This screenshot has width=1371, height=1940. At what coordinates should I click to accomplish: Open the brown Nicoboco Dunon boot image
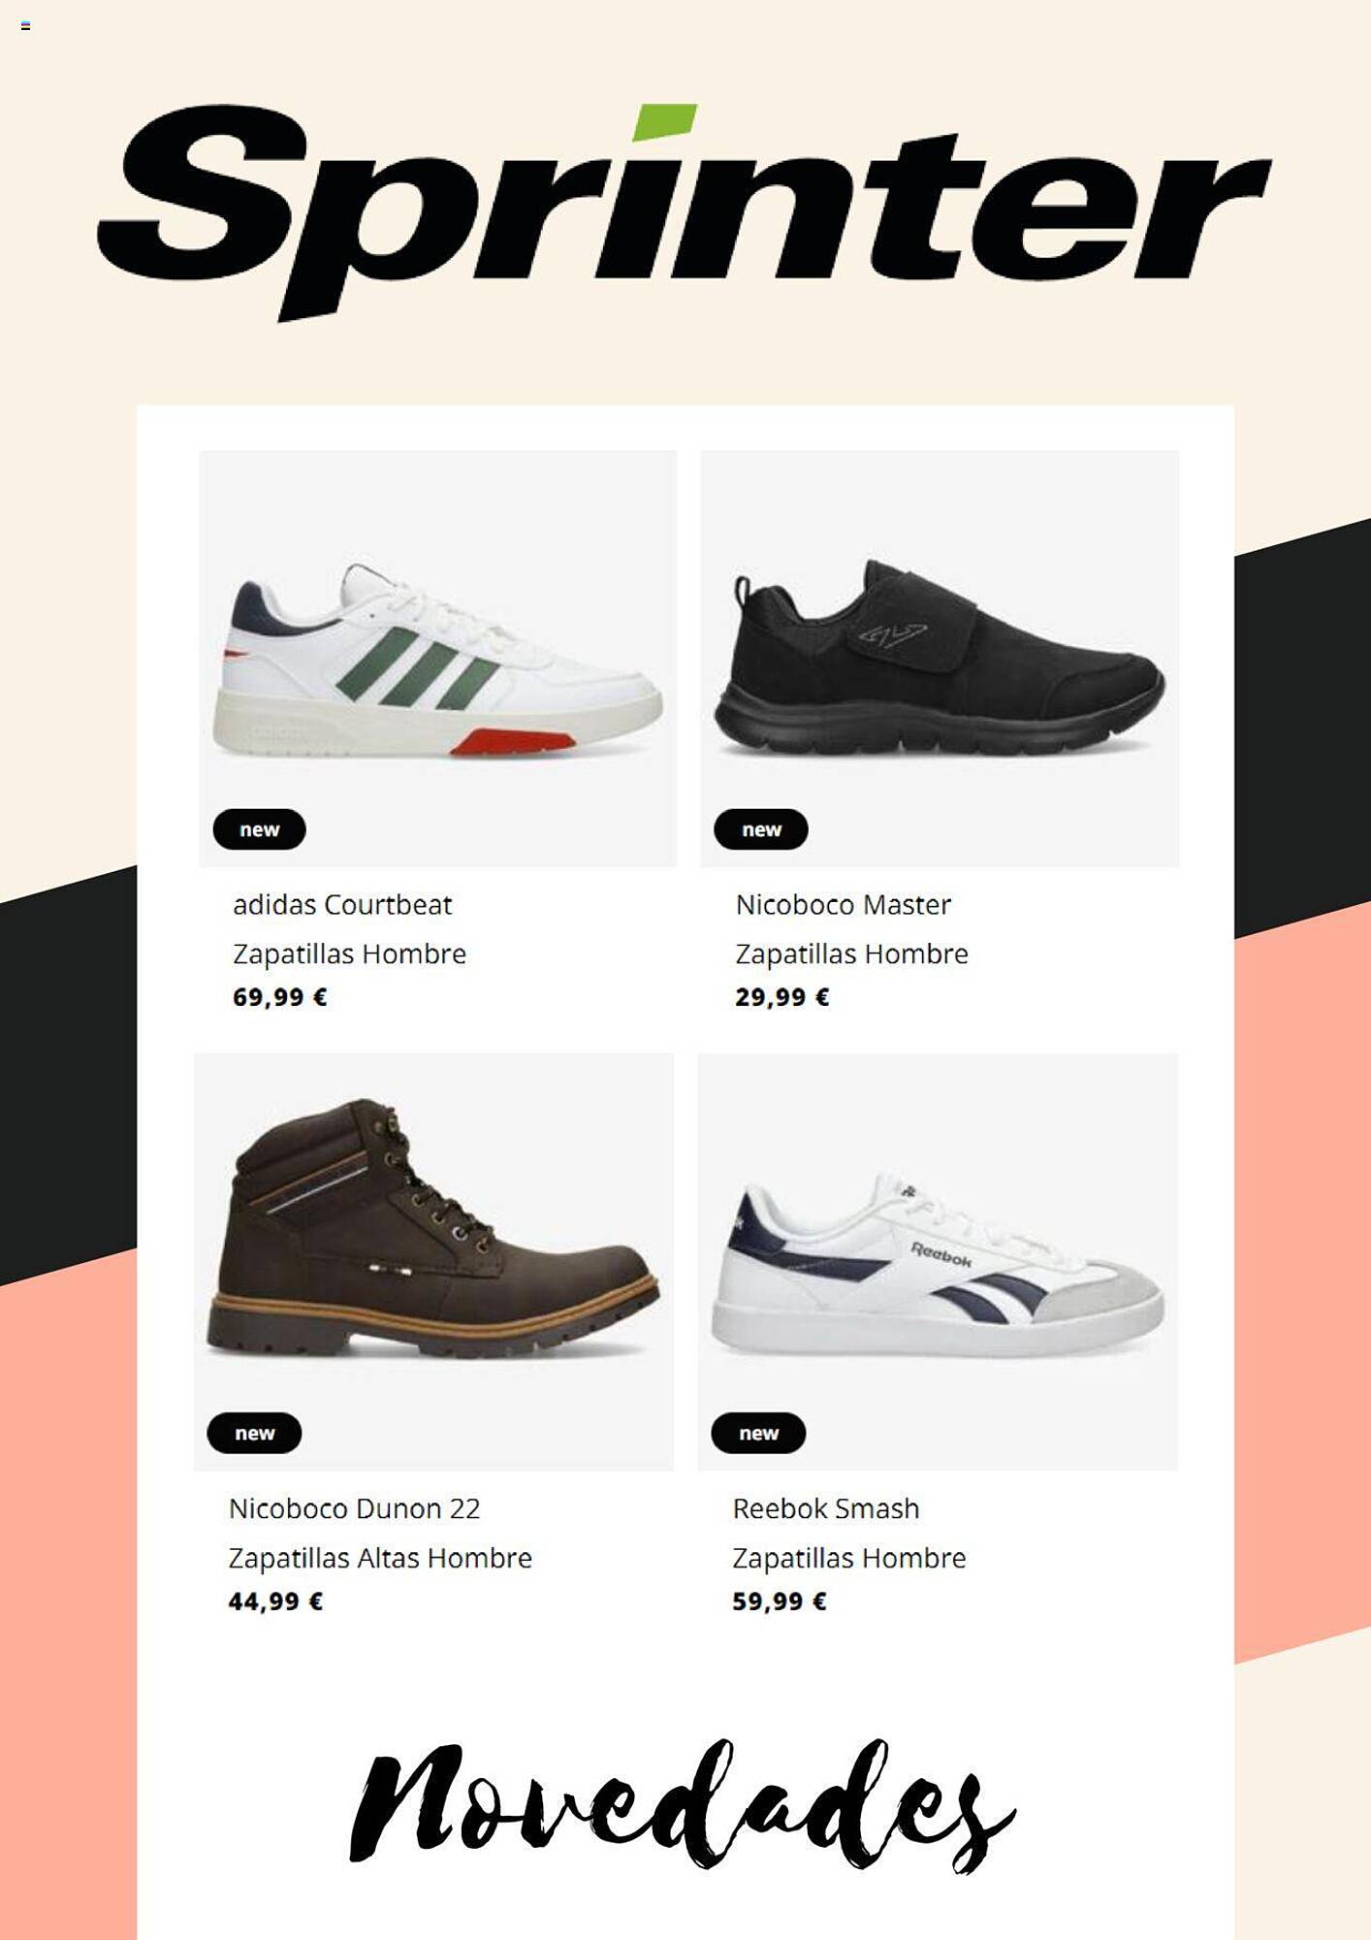coord(433,1262)
